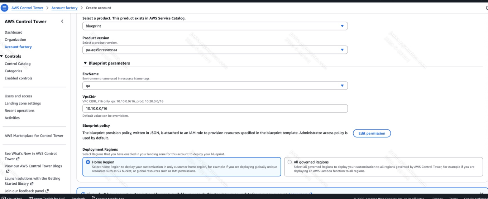
Task: Open the hamburger navigation menu icon
Action: (x=4, y=8)
